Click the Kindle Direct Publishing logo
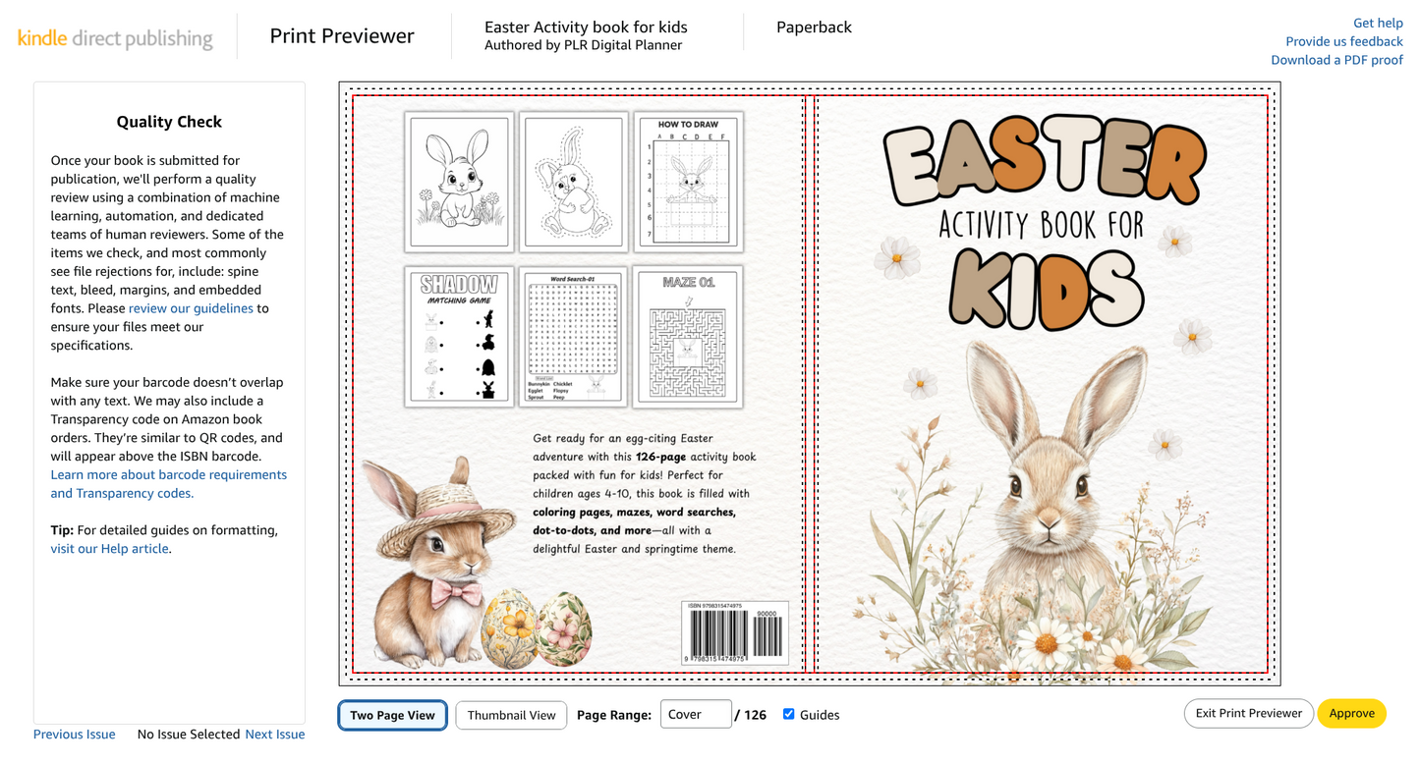Screen dimensions: 1420x763 tap(115, 38)
